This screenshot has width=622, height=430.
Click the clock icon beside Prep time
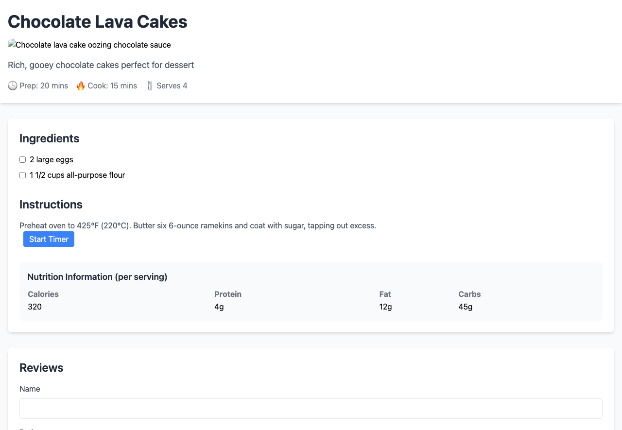(x=13, y=86)
